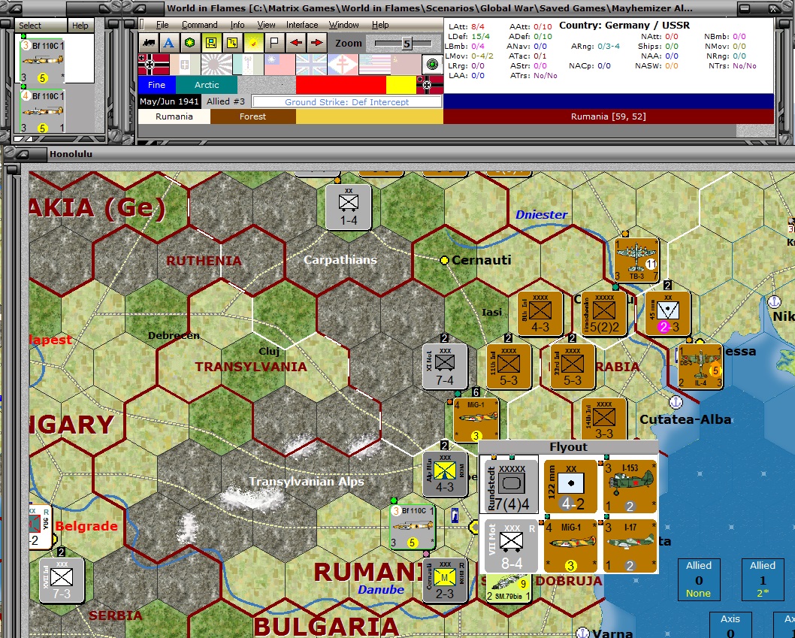795x638 pixels.
Task: Click the red left arrow icon
Action: 295,43
